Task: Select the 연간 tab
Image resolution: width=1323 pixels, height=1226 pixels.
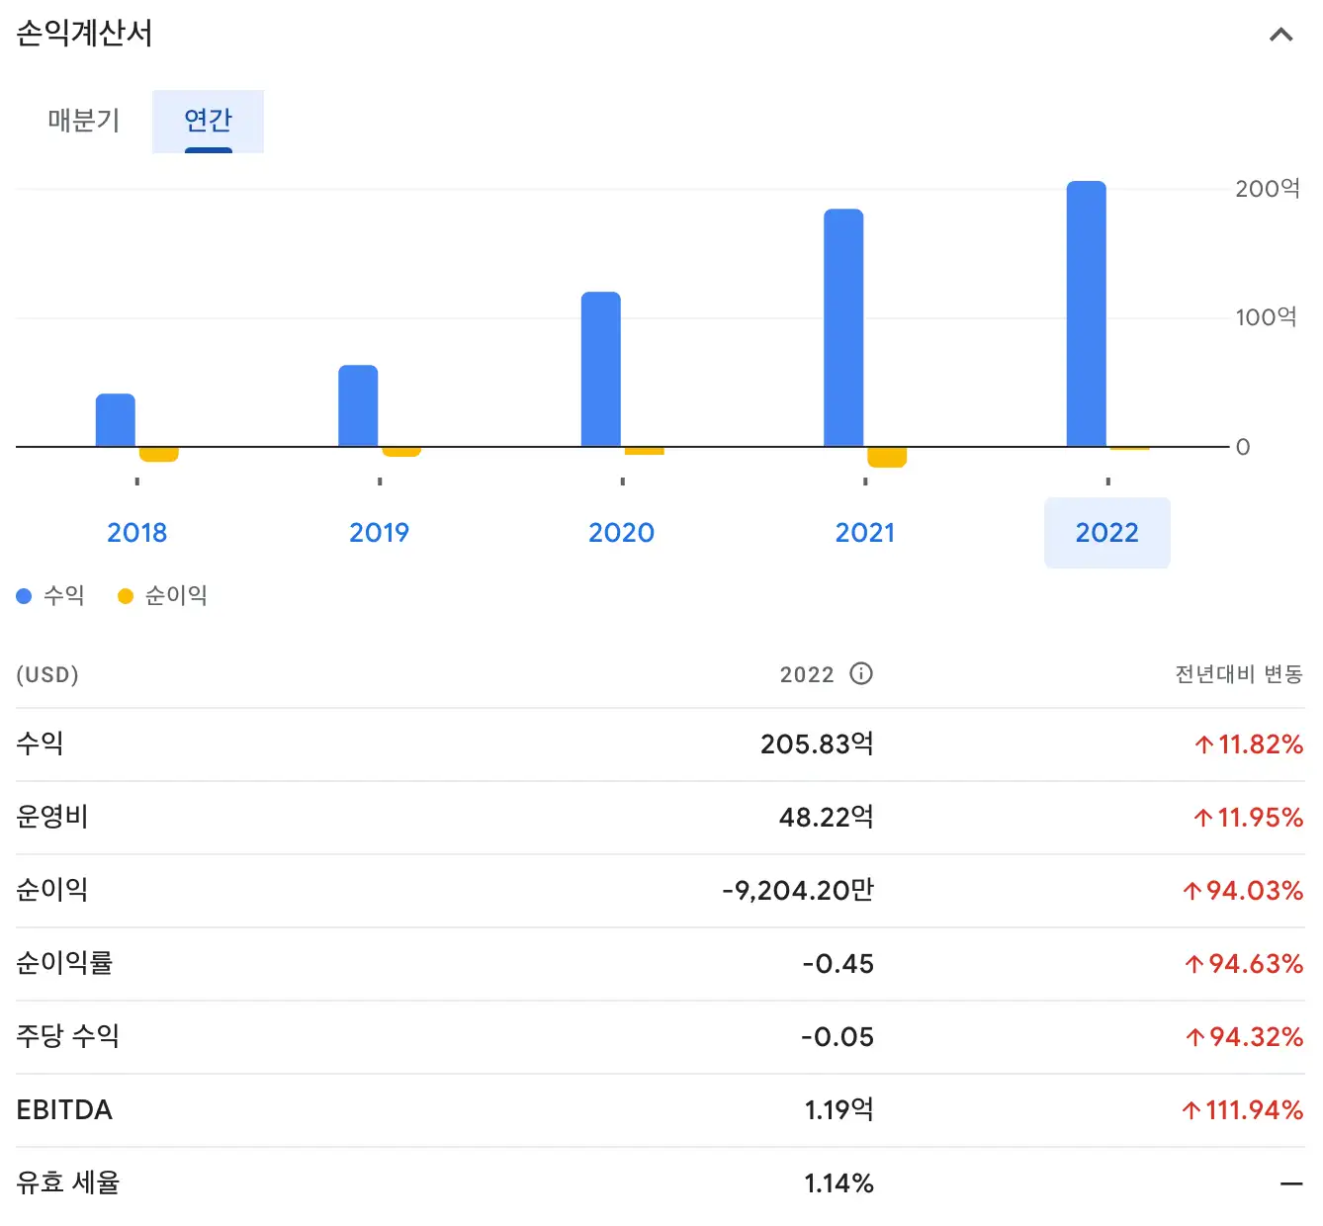Action: pos(207,121)
